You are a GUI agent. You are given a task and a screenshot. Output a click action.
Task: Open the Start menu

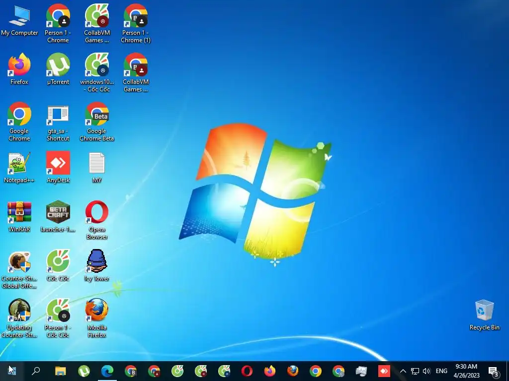(x=12, y=371)
